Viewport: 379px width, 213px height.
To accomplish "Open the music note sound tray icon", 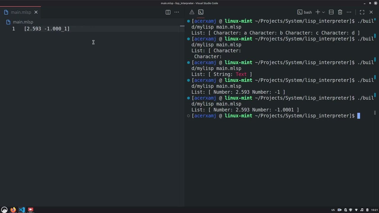I will point(362,210).
